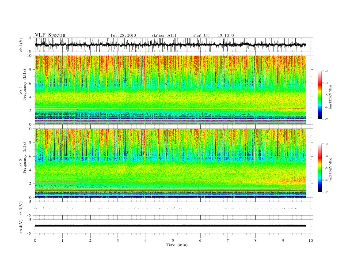Click the 'VLF Spectra' plot title
Screen dimensions: 350x270
(x=50, y=35)
